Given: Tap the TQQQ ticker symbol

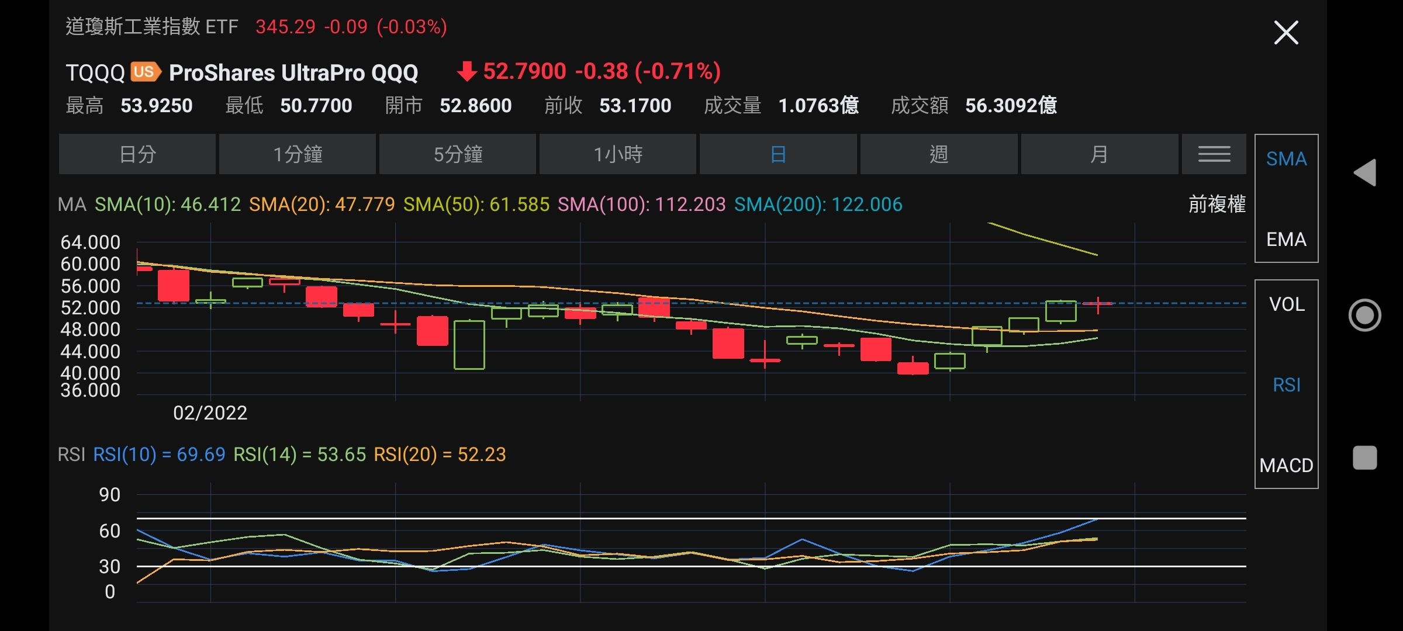Looking at the screenshot, I should tap(95, 73).
